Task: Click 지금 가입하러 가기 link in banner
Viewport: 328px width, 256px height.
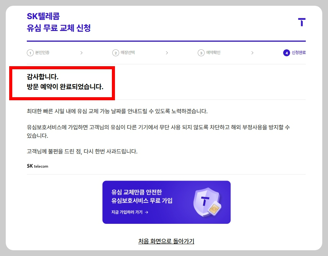Action: pyautogui.click(x=130, y=212)
